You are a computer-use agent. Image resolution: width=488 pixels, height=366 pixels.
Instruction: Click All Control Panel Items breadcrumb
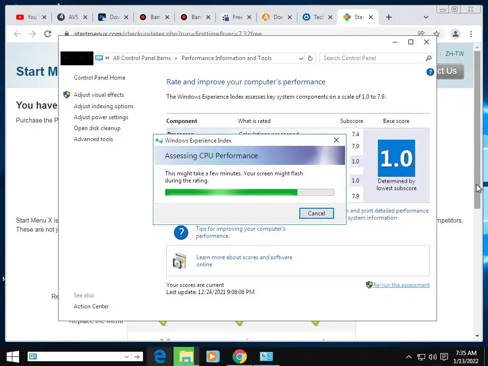click(x=142, y=58)
